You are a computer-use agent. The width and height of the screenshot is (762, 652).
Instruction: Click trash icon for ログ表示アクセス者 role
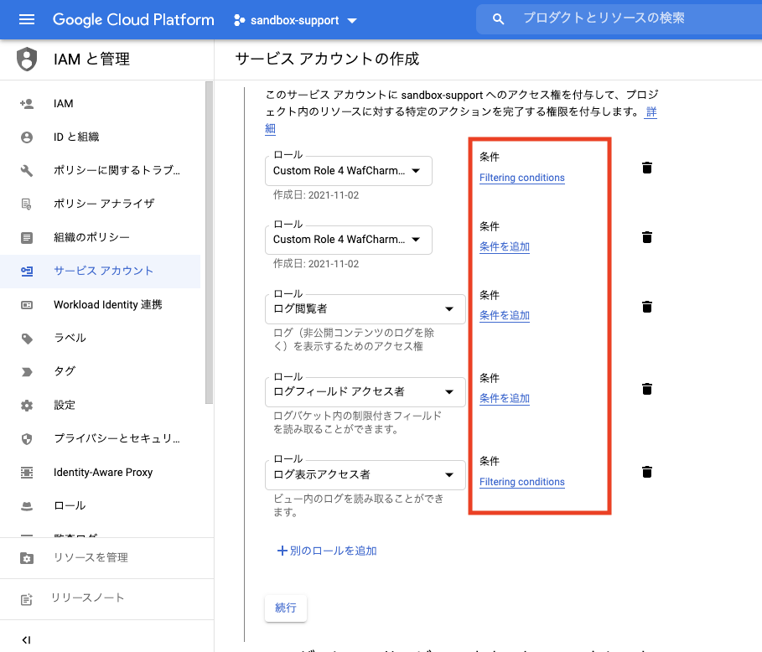646,472
